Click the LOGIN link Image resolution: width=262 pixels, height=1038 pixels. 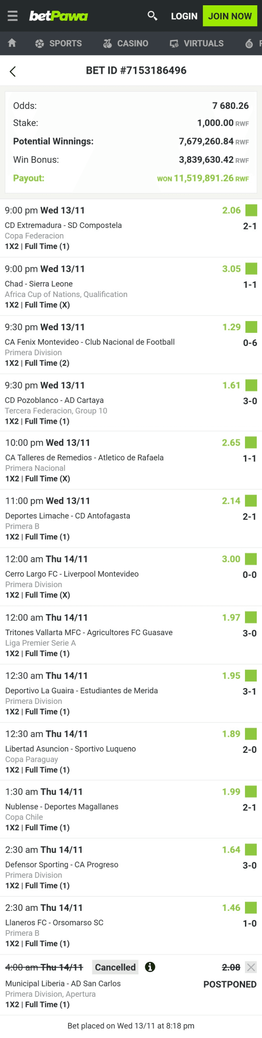184,16
